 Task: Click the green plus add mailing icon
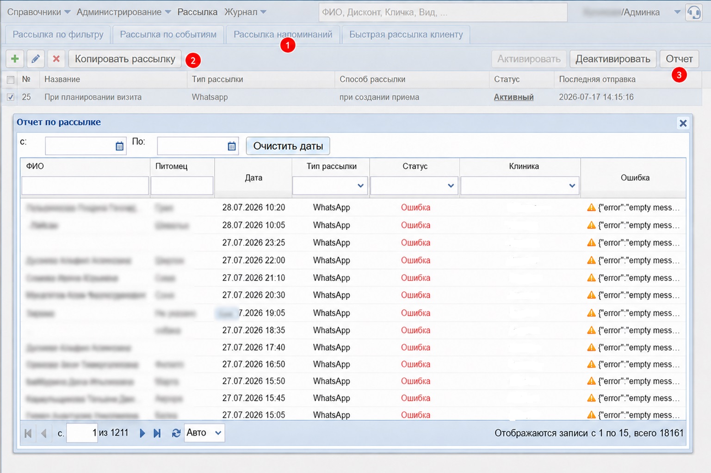[15, 59]
